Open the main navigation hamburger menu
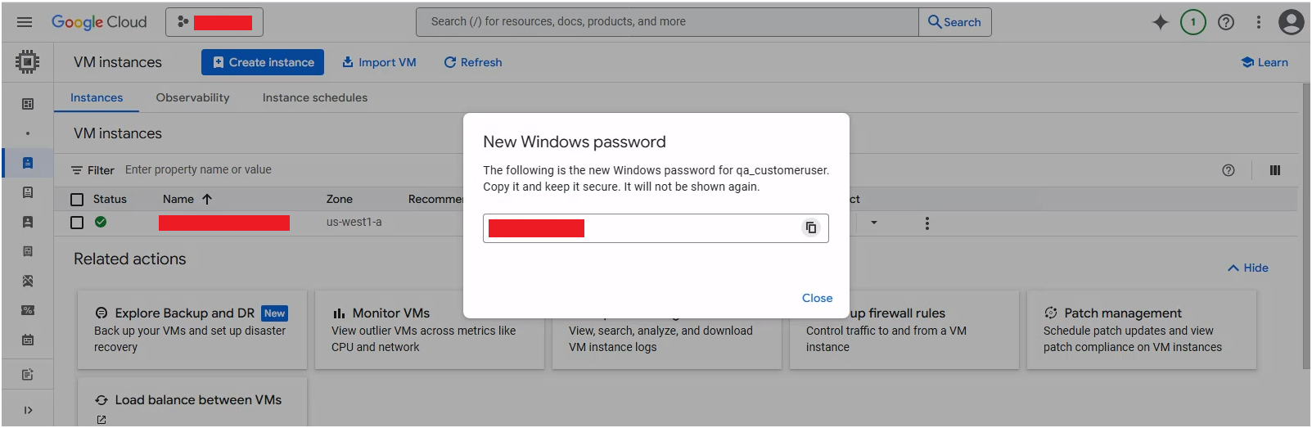This screenshot has height=428, width=1312. (25, 22)
